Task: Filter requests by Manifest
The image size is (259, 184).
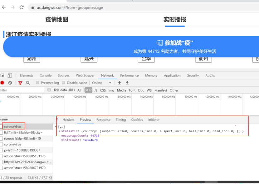Action: (x=161, y=90)
